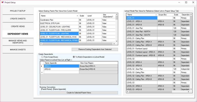The width and height of the screenshot is (197, 102).
Task: Switch to the Create Sheets tab
Action: pyautogui.click(x=18, y=19)
